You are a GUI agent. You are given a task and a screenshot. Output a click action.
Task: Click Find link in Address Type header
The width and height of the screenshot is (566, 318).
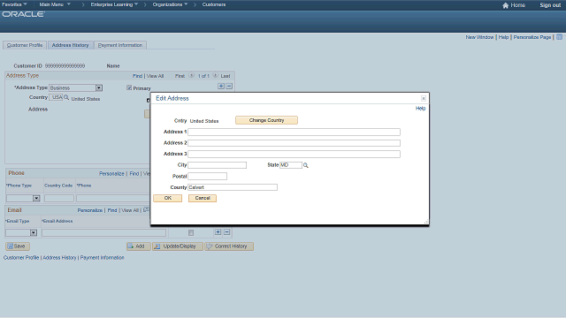click(x=138, y=76)
